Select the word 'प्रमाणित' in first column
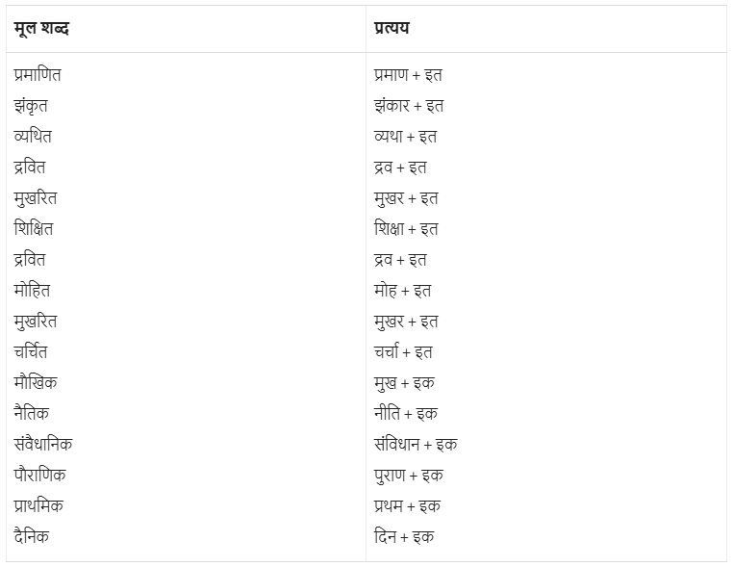The width and height of the screenshot is (733, 567). (x=38, y=74)
